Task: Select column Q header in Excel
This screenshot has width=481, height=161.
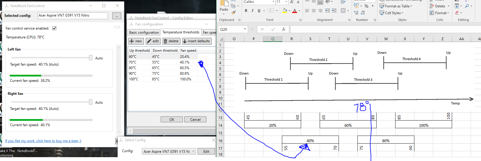Action: coord(273,39)
